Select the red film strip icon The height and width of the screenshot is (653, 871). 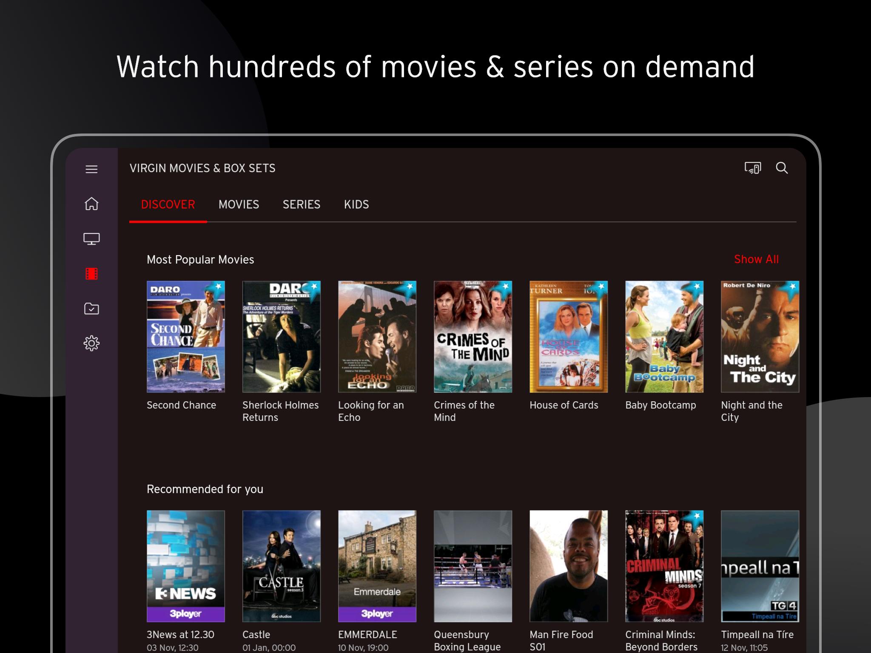[91, 274]
